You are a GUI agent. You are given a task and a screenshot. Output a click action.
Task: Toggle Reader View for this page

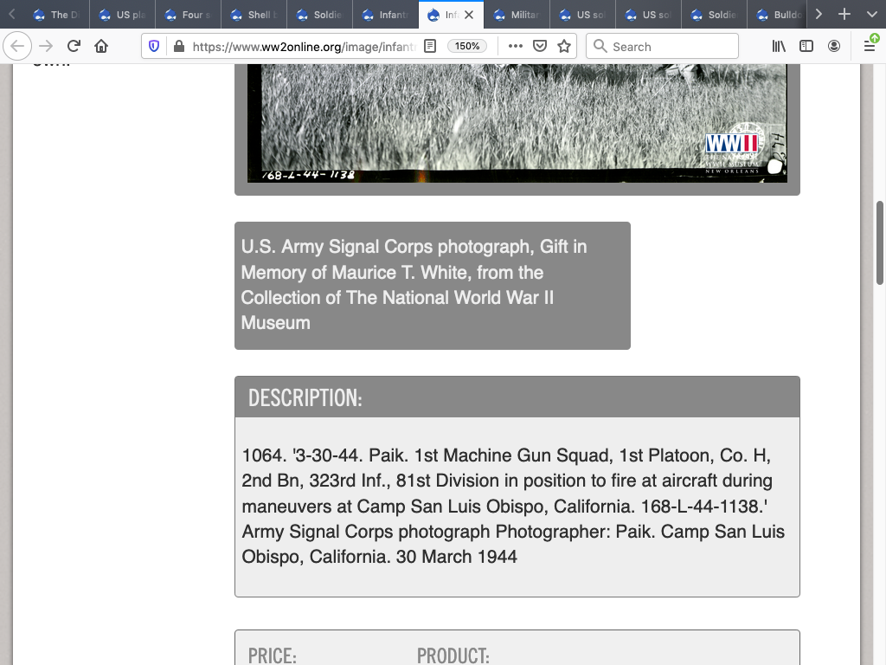(x=430, y=46)
